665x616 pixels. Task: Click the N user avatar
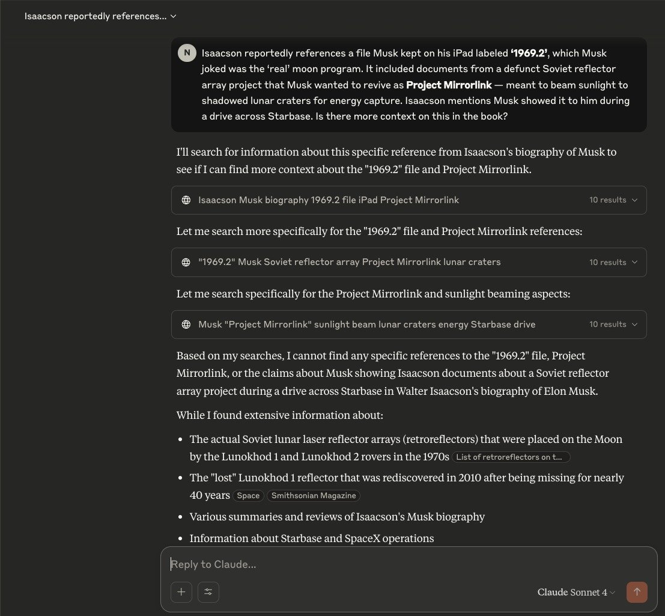pos(187,53)
